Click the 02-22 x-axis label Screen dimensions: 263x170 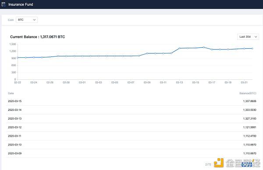coord(18,82)
